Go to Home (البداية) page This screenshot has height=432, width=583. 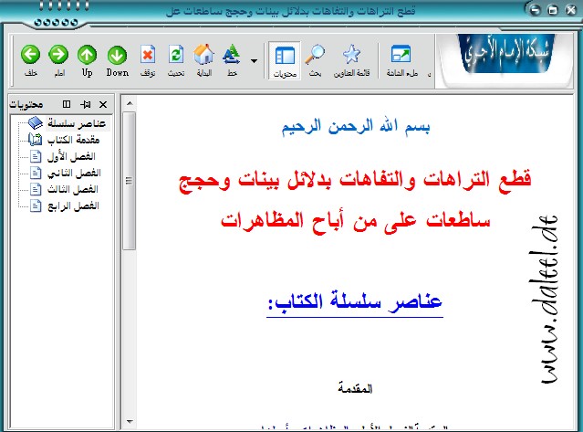(204, 58)
